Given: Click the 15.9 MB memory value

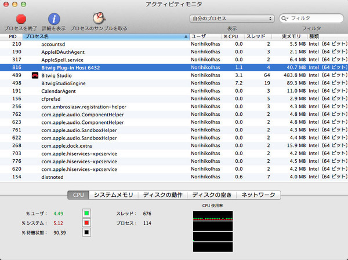Looking at the screenshot, I should click(296, 145).
